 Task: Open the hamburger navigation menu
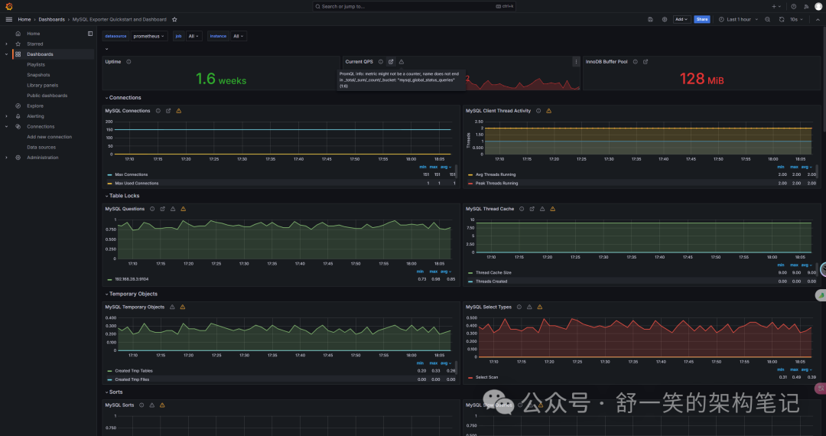[8, 19]
